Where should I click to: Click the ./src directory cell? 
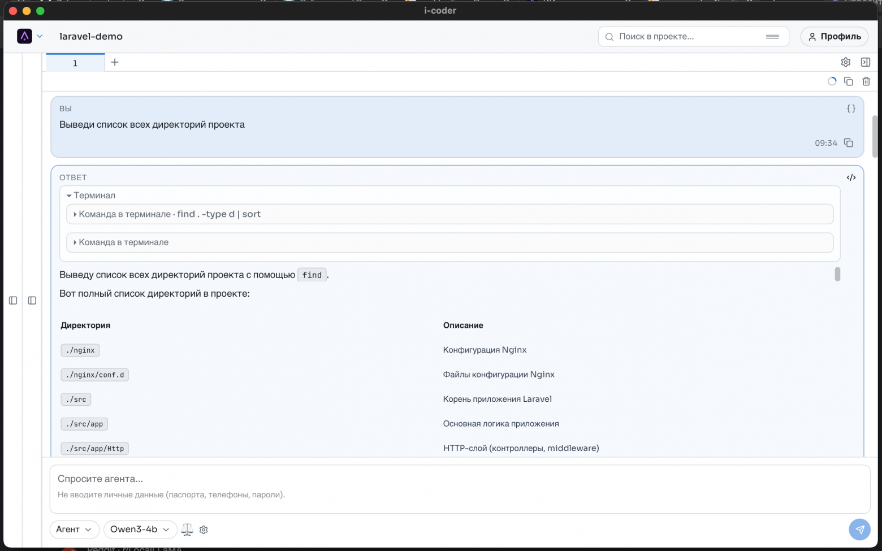pyautogui.click(x=76, y=400)
